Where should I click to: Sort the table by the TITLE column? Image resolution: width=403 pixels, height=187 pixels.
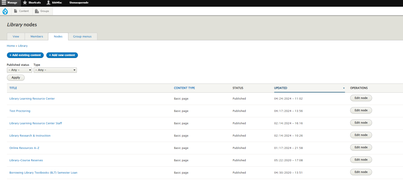click(13, 88)
